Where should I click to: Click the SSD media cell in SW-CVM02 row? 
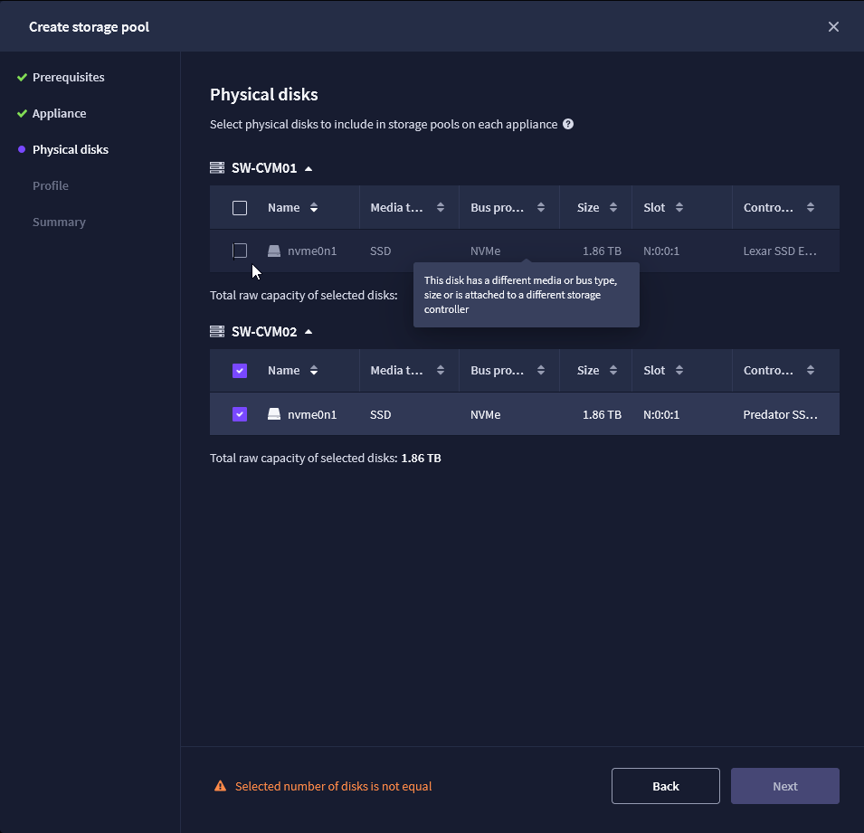(380, 414)
